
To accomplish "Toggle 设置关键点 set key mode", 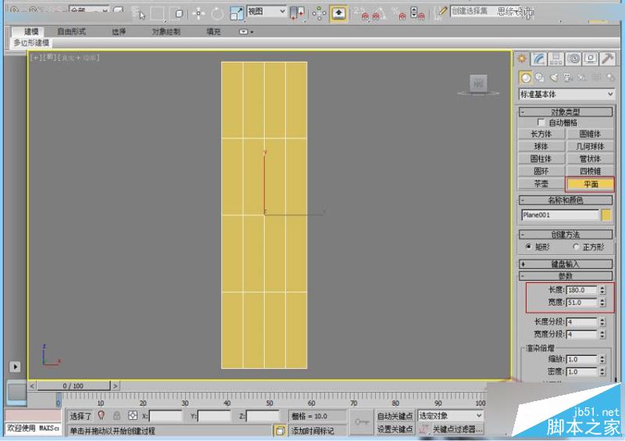I will pyautogui.click(x=395, y=429).
